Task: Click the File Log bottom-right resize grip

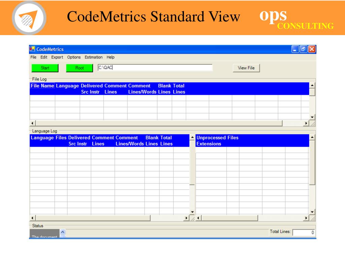Action: coord(312,123)
